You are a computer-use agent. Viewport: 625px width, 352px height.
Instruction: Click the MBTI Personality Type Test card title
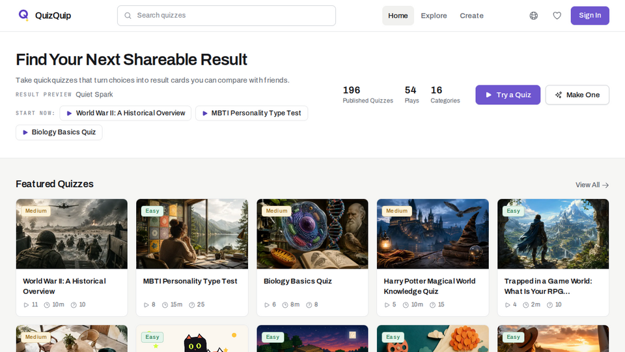190,281
